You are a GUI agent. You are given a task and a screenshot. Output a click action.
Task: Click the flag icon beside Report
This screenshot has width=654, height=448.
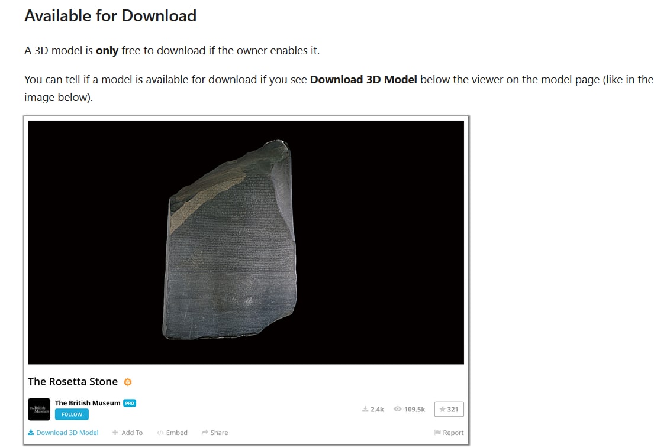(x=437, y=433)
